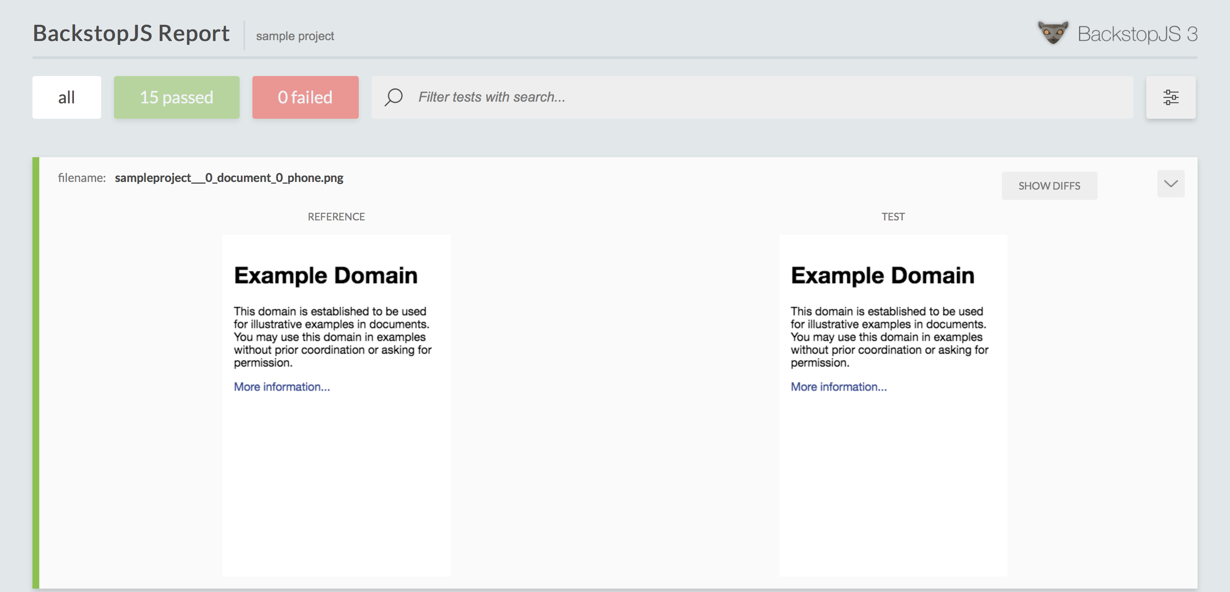Click the green pass status bar
Viewport: 1230px width, 592px height.
(36, 372)
